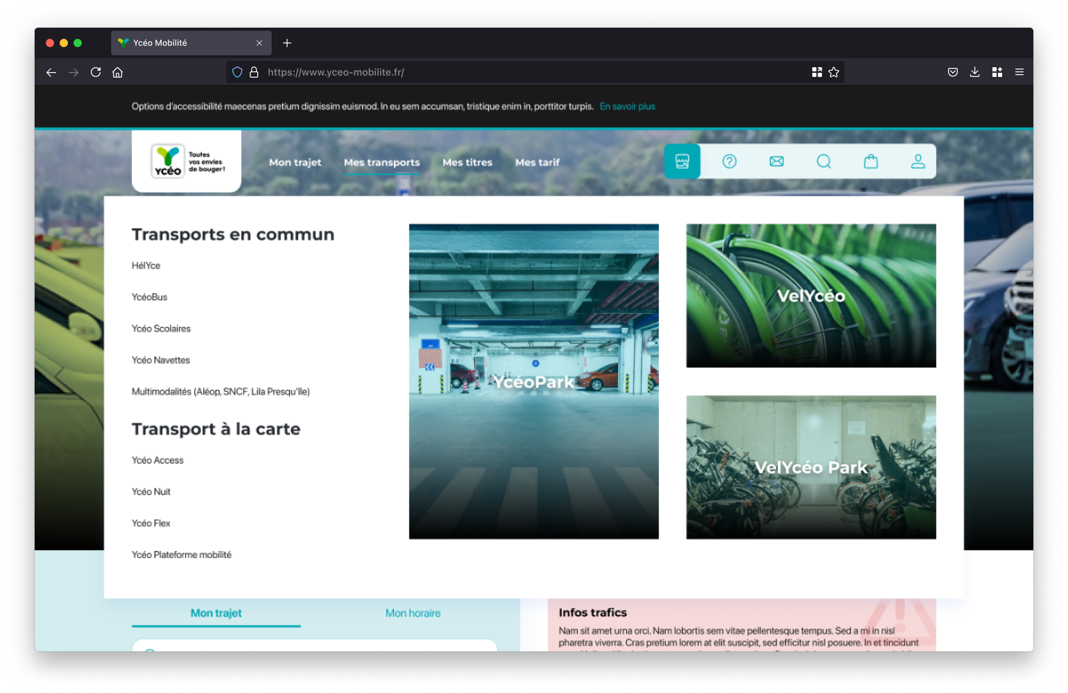Follow the En savoir plus link
Screen dimensions: 1068x693
[x=628, y=107]
